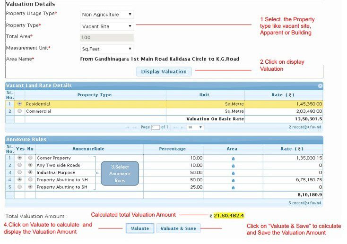The width and height of the screenshot is (347, 244).
Task: Click the Valuate button
Action: coord(140,228)
